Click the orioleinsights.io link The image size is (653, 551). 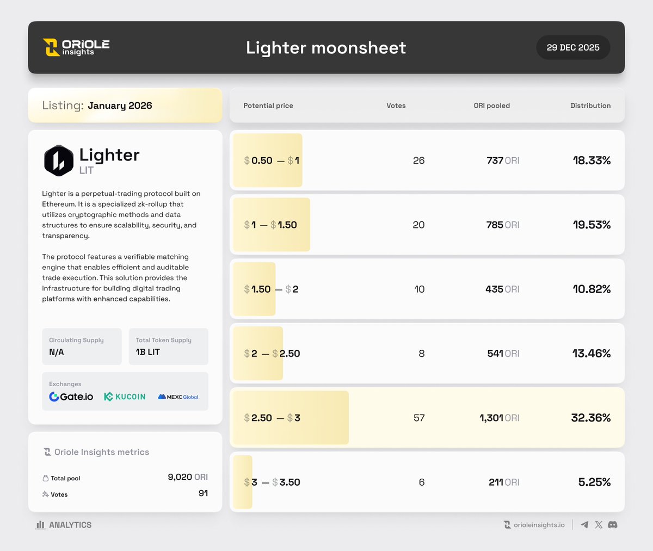tap(535, 524)
